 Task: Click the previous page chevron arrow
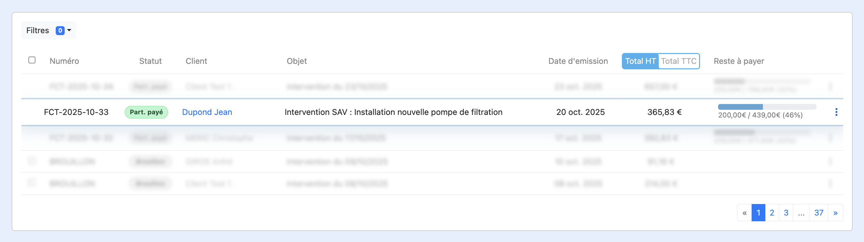pos(745,212)
